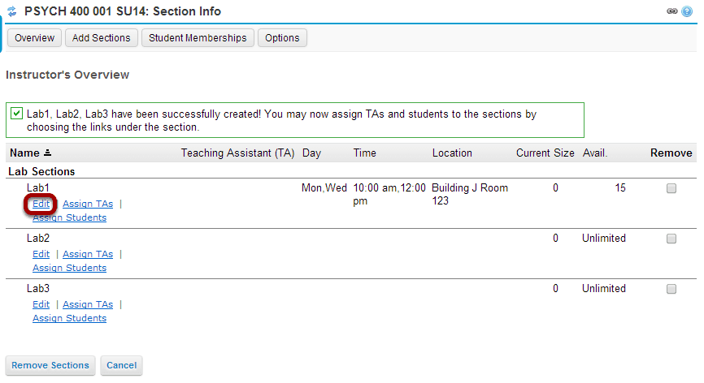
Task: Click the Cancel button
Action: pyautogui.click(x=122, y=365)
